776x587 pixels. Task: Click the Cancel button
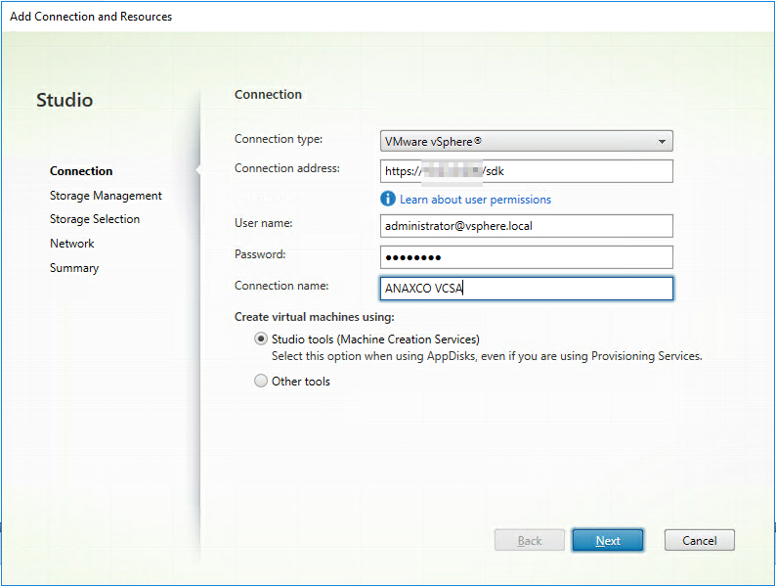click(700, 540)
